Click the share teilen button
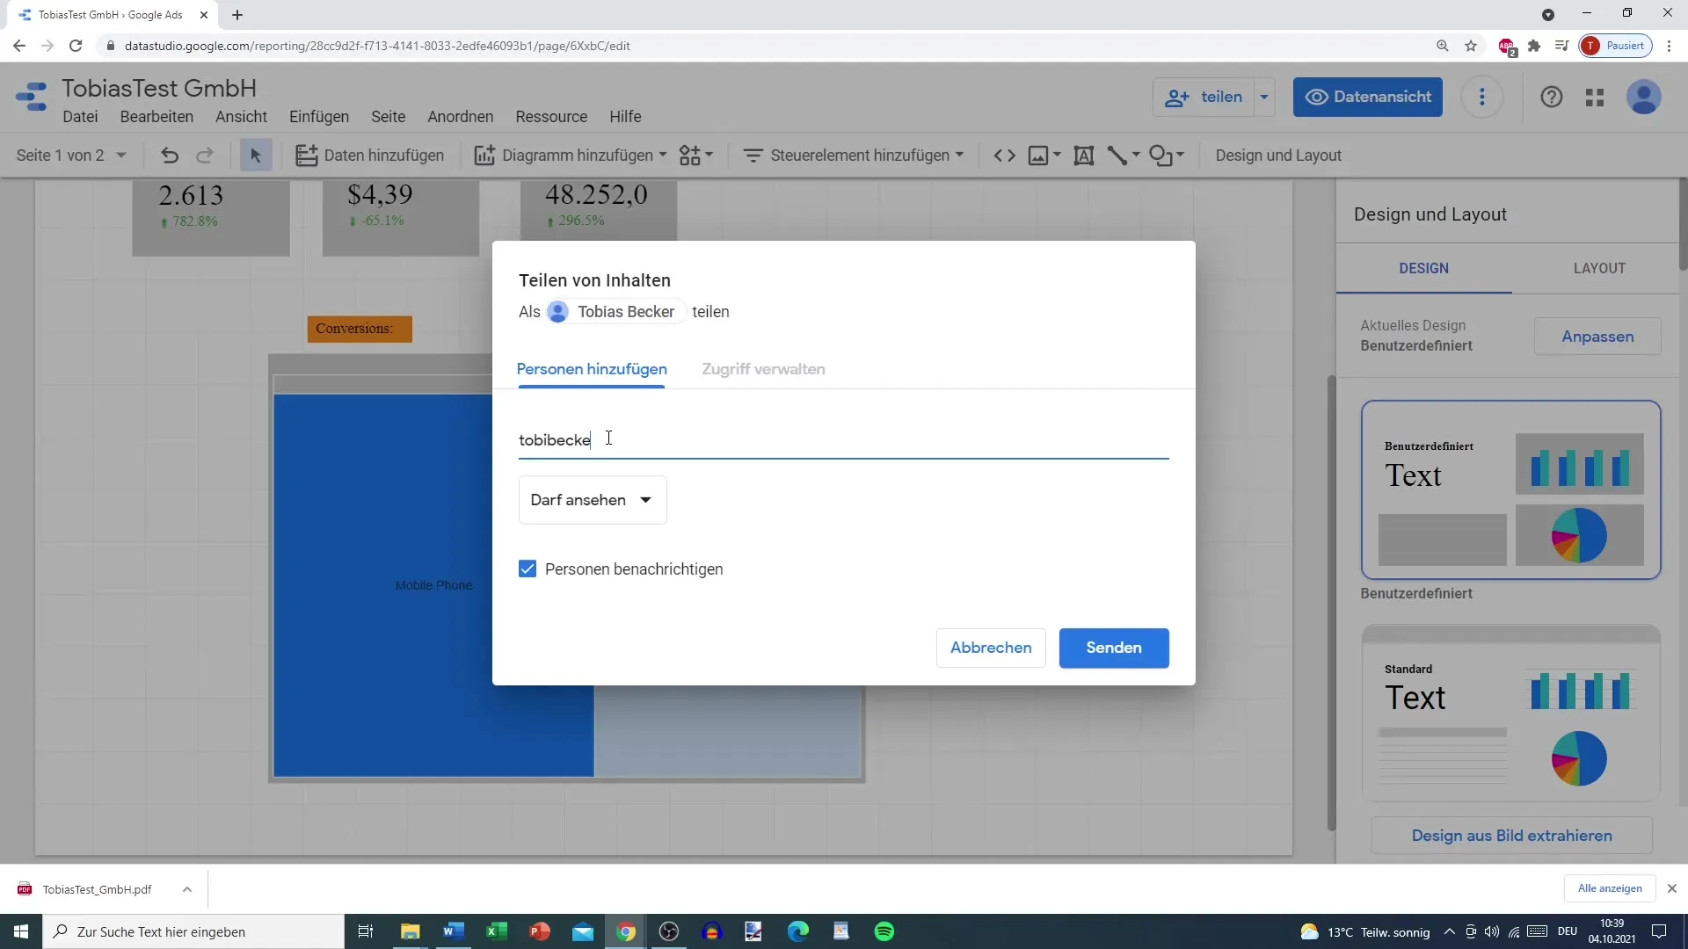Image resolution: width=1688 pixels, height=949 pixels. pos(1204,97)
